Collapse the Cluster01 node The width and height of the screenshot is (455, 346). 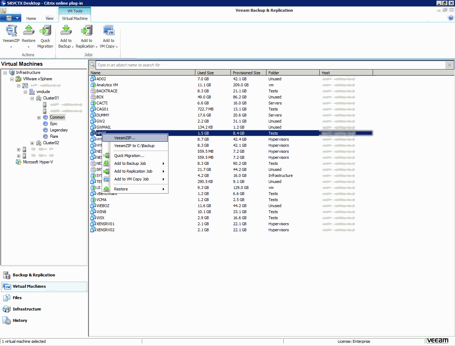[x=32, y=98]
